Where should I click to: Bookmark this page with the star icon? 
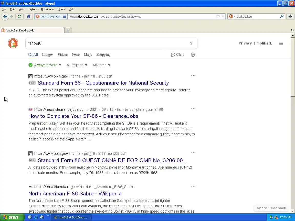(x=218, y=17)
